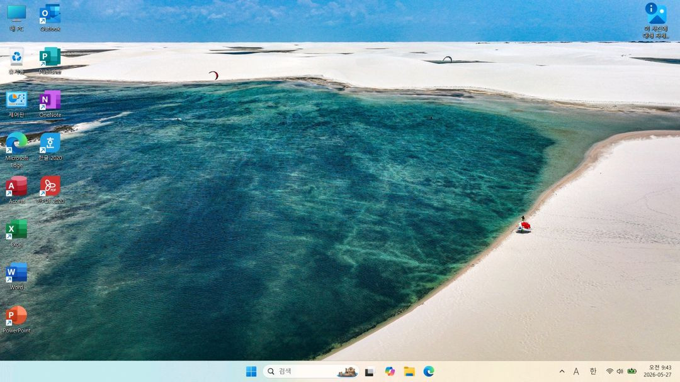Select the 한글 2020 desktop shortcut

(x=50, y=147)
